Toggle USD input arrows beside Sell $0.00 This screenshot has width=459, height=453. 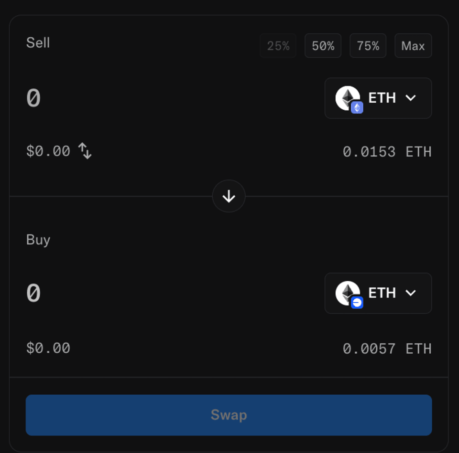click(x=85, y=151)
